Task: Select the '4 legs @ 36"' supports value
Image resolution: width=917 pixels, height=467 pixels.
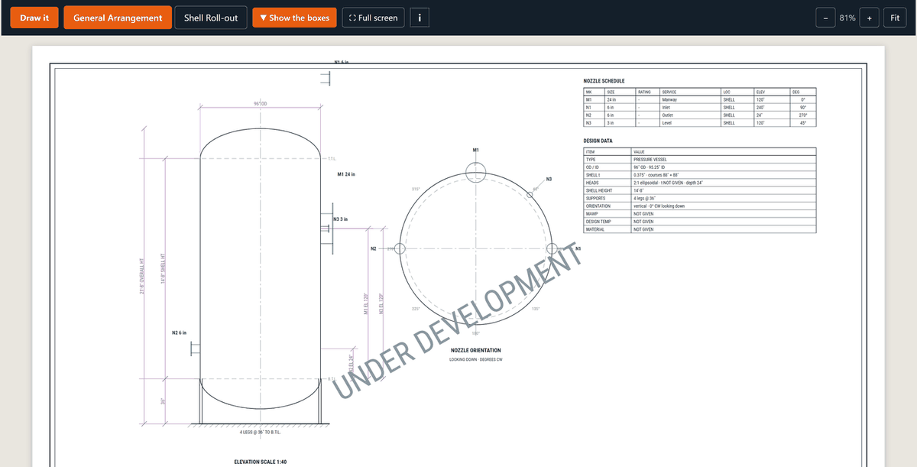Action: pos(724,198)
